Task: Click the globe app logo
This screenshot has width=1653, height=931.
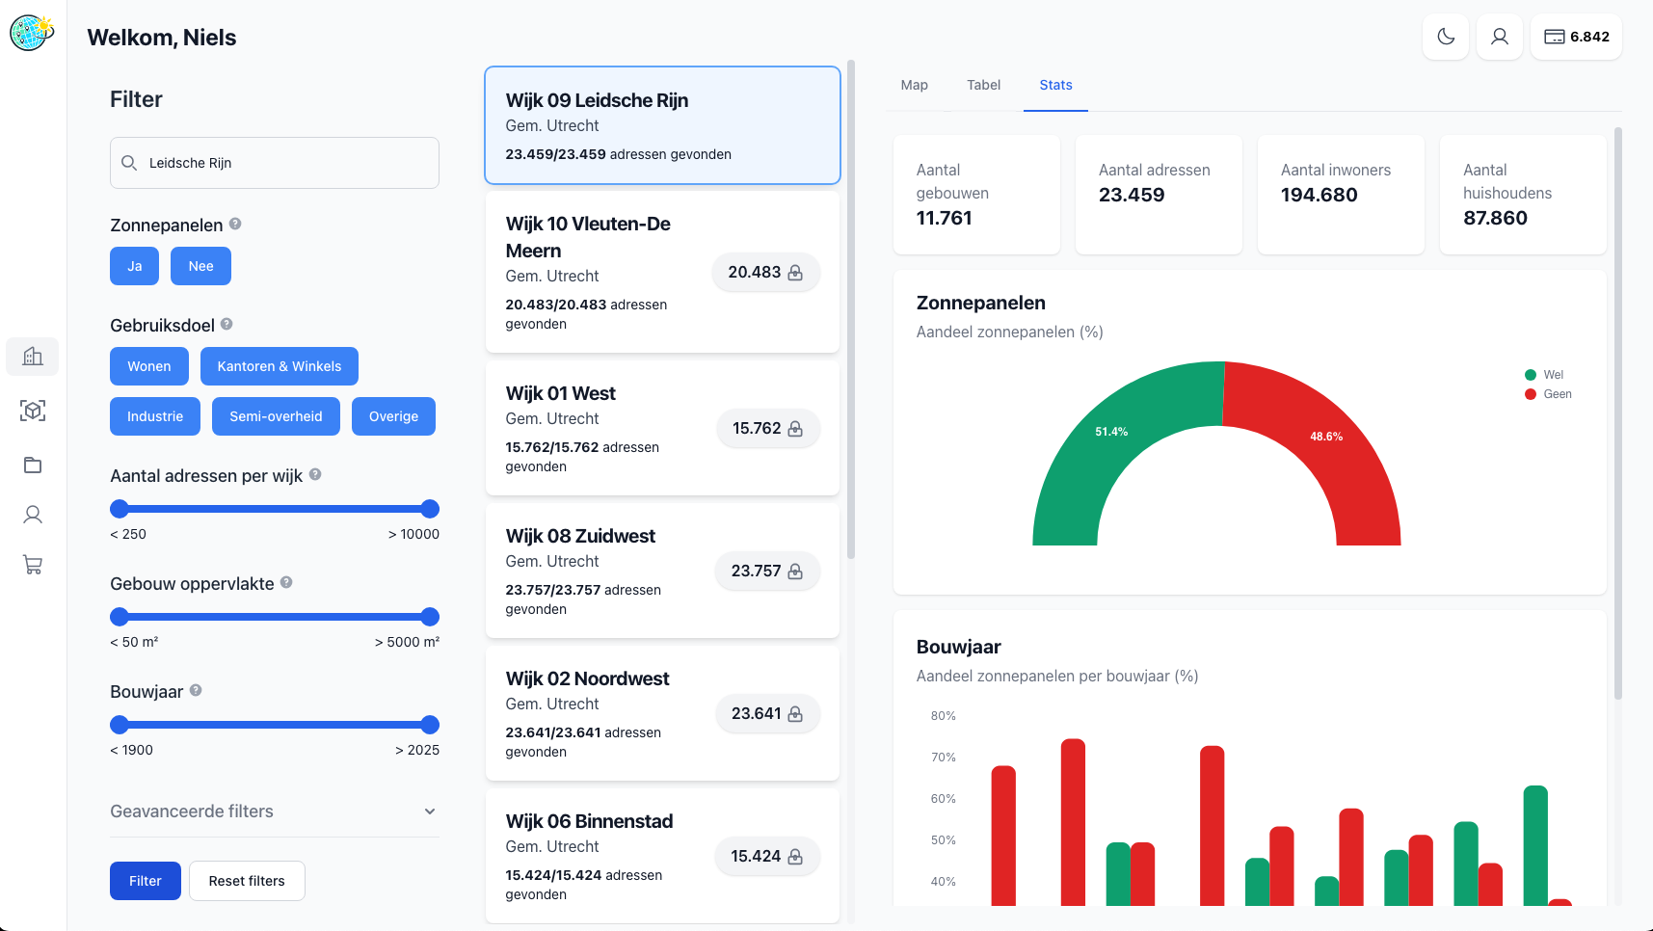Action: [32, 33]
